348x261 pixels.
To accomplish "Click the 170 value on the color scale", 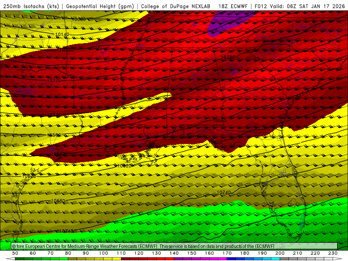I will click(x=227, y=253).
